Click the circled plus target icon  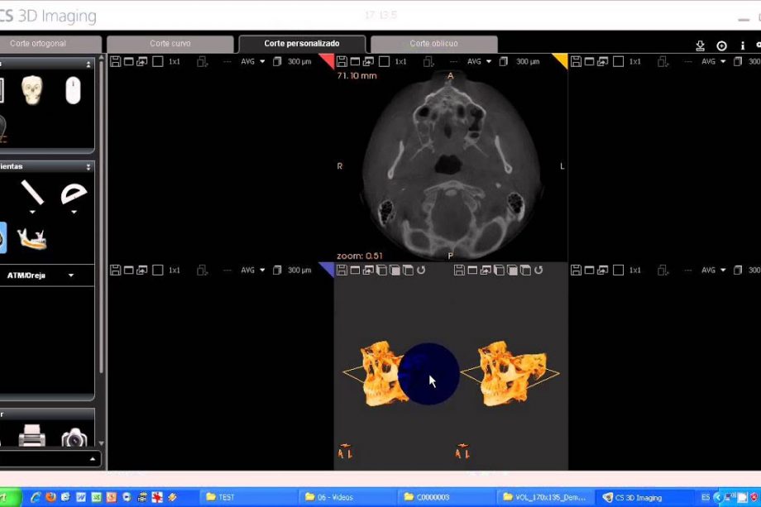pos(721,45)
